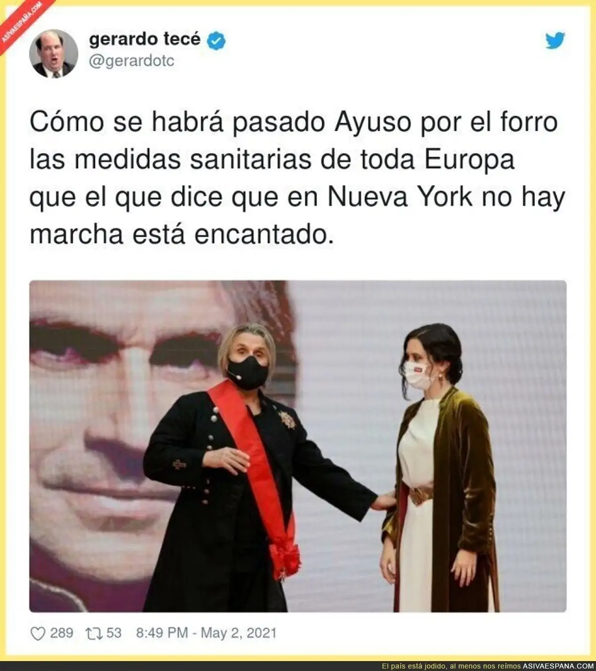The height and width of the screenshot is (671, 596).
Task: Open the gerardo tecé display name
Action: coord(145,39)
